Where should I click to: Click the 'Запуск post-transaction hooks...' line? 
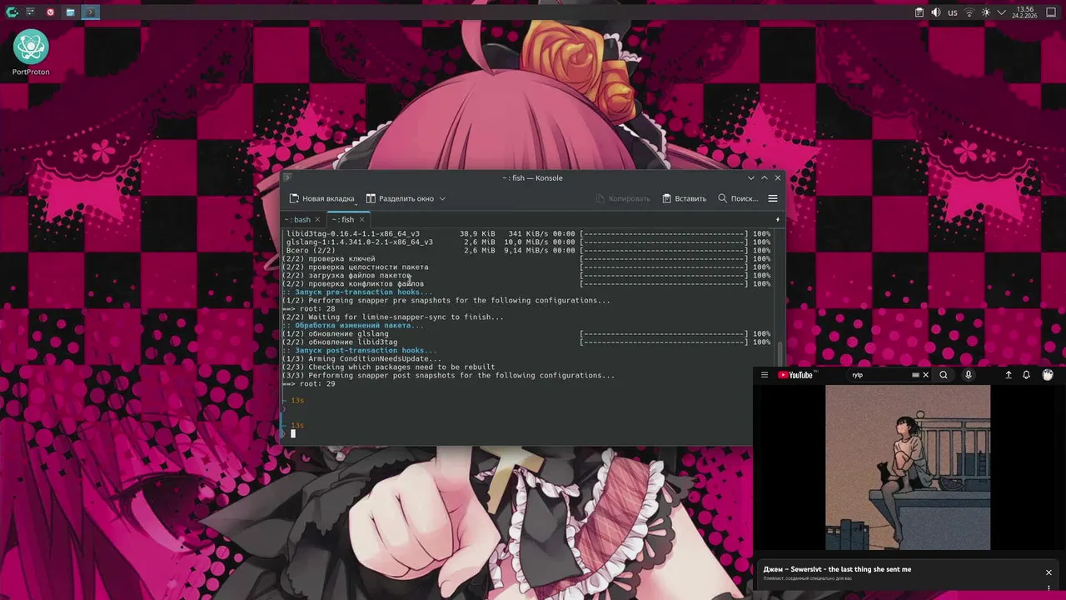(x=360, y=350)
